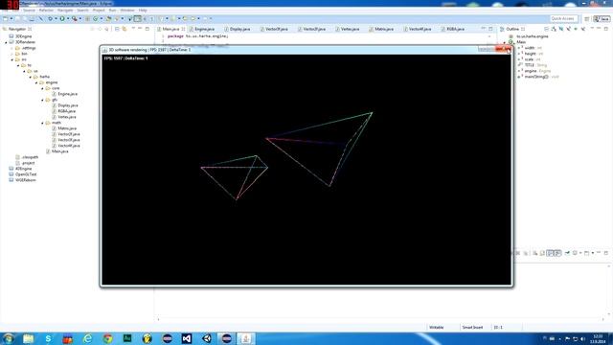The image size is (613, 345).
Task: Select OpenGLTest project in Navigator
Action: pyautogui.click(x=26, y=174)
